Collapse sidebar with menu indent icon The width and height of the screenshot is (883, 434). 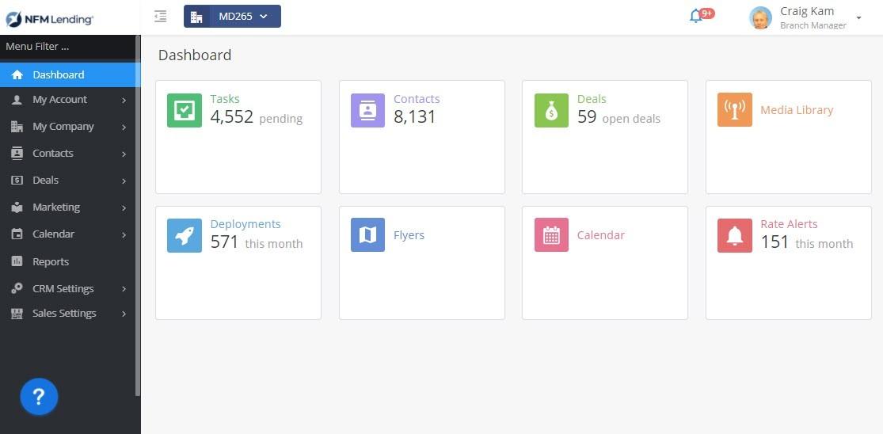coord(161,17)
